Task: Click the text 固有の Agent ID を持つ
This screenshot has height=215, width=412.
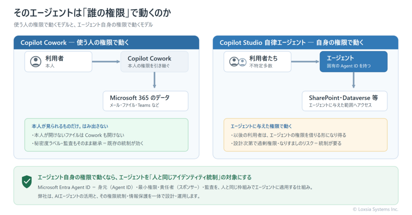Action: (349, 66)
